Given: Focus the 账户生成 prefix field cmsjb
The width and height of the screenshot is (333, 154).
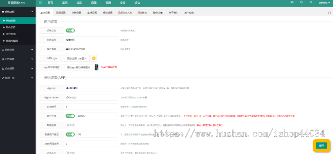Looking at the screenshot, I should click(97, 116).
